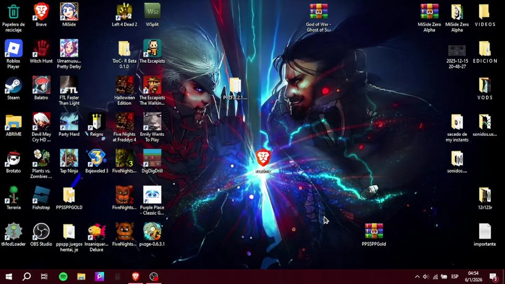
Task: Launch DigDigDrill
Action: (x=152, y=162)
